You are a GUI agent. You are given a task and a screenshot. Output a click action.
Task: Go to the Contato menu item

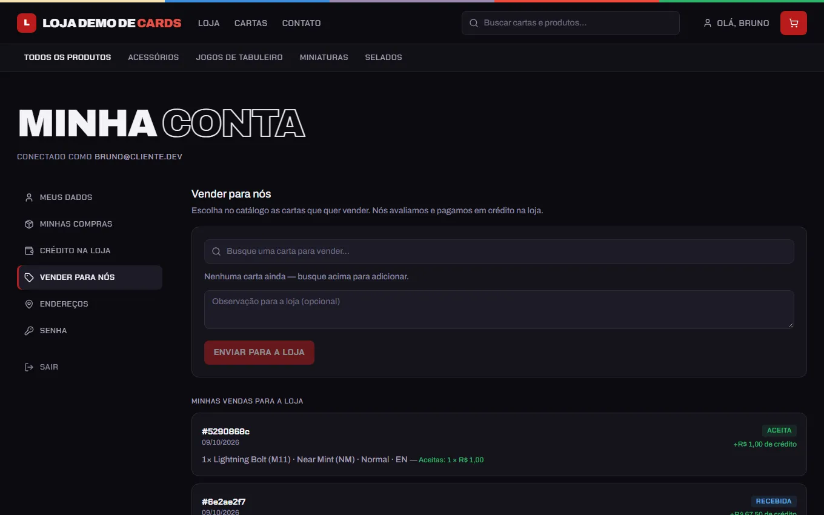pos(301,23)
